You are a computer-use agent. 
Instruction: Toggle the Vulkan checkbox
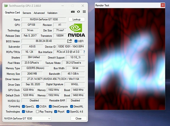tap(23, 112)
